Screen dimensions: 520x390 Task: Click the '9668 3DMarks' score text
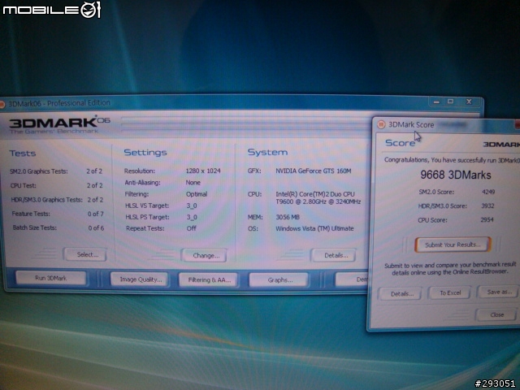tap(455, 175)
